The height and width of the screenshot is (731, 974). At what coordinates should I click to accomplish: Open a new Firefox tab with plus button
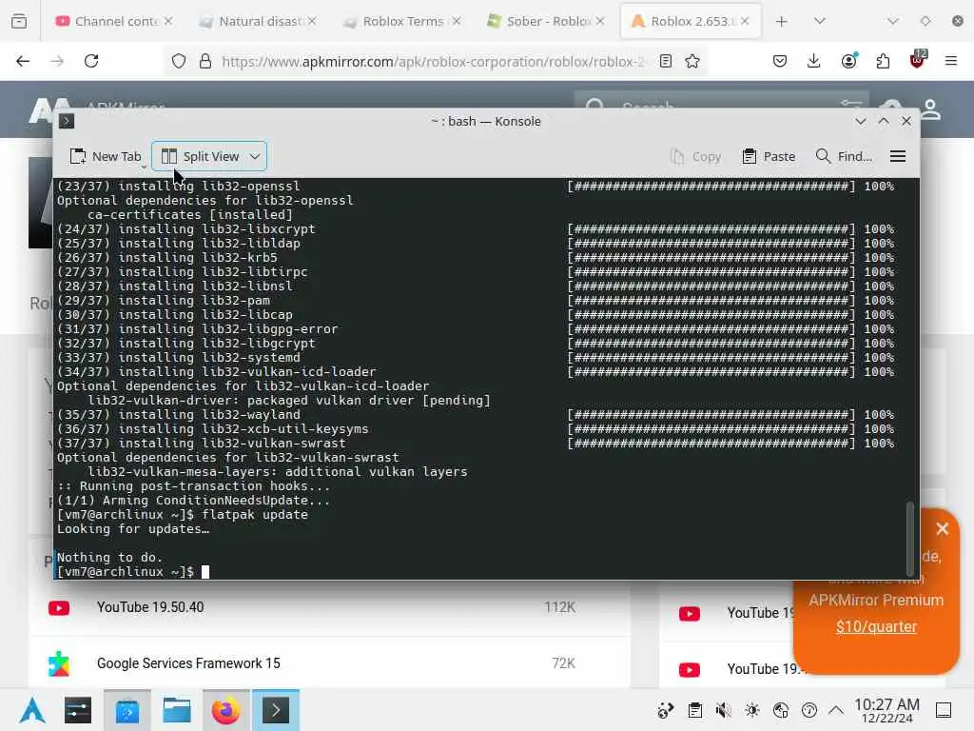pos(782,21)
